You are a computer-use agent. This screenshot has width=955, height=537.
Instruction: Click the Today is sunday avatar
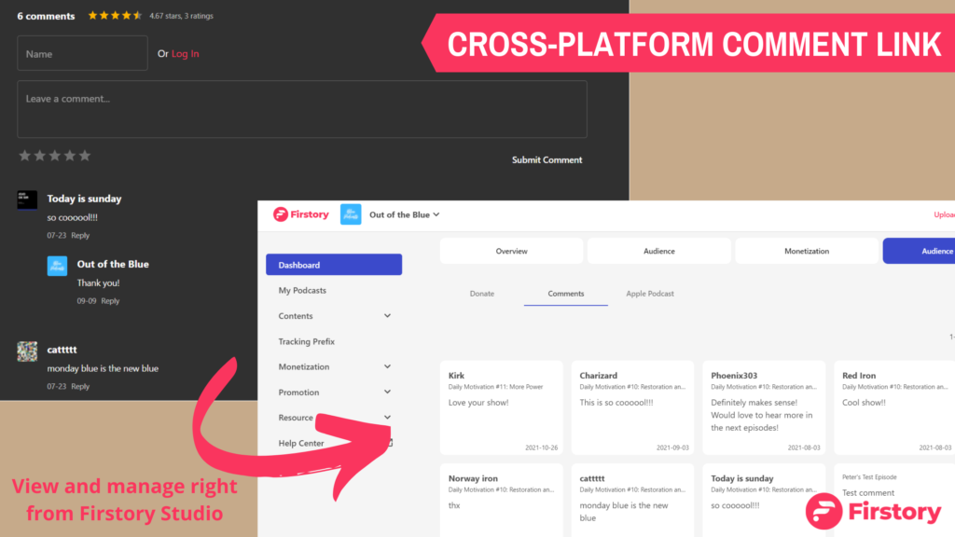(x=27, y=200)
